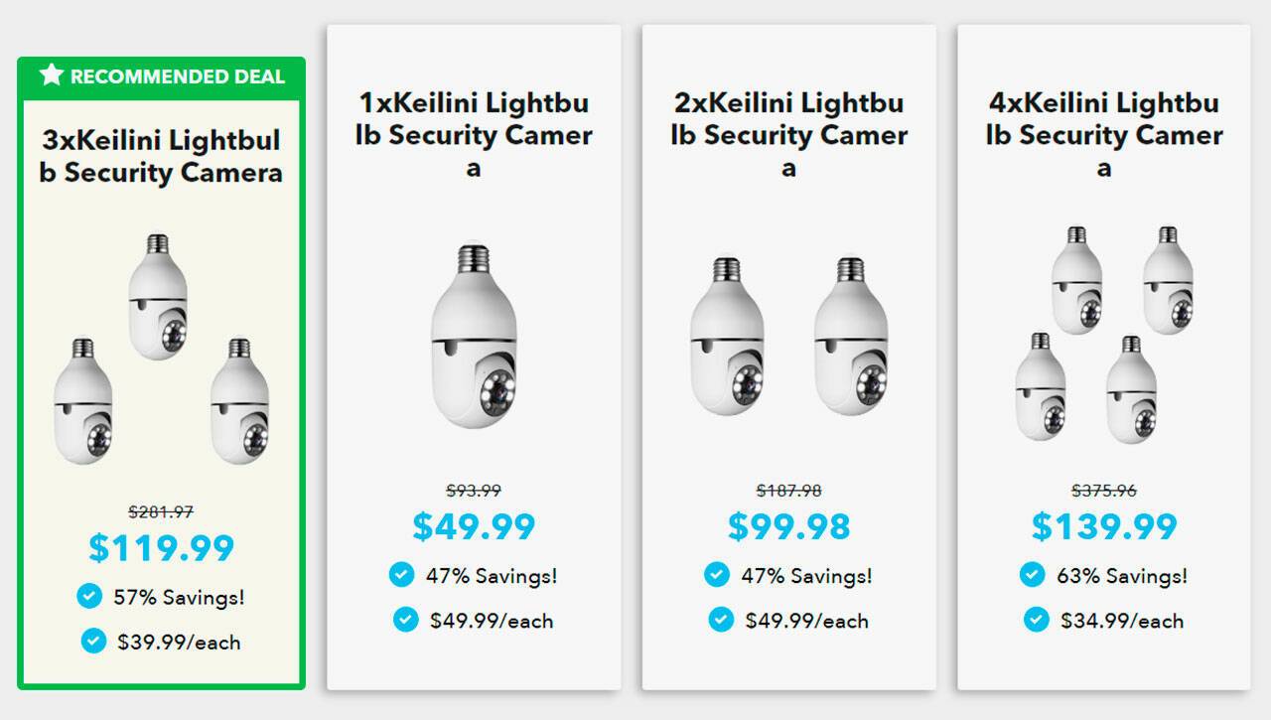Click the Recommended Deal green banner

point(161,76)
